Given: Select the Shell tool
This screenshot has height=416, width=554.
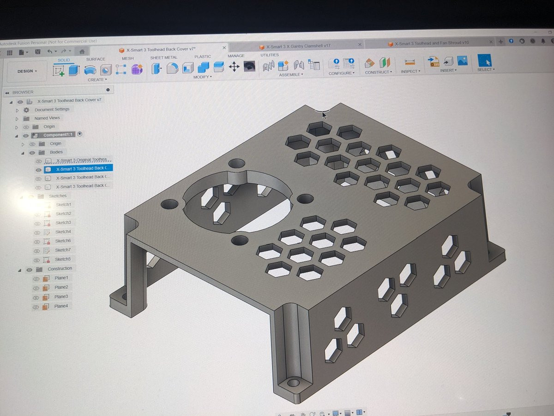Looking at the screenshot, I should pos(187,68).
